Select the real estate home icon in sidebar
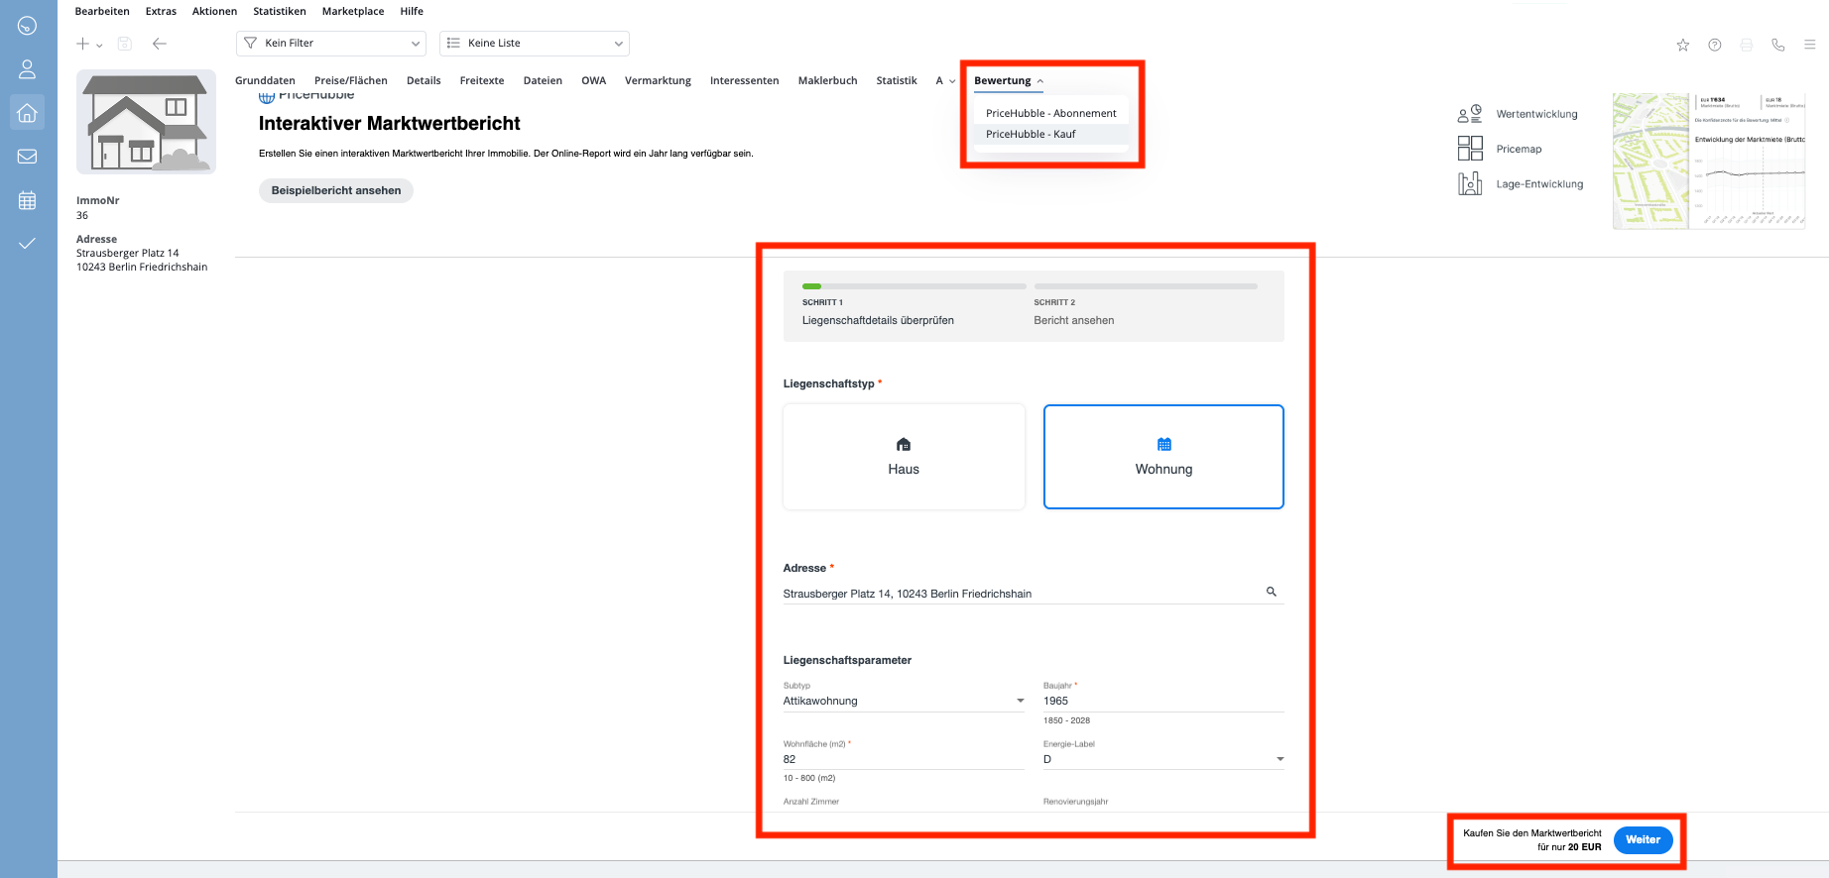Screen dimensions: 1829x878 click(x=28, y=113)
